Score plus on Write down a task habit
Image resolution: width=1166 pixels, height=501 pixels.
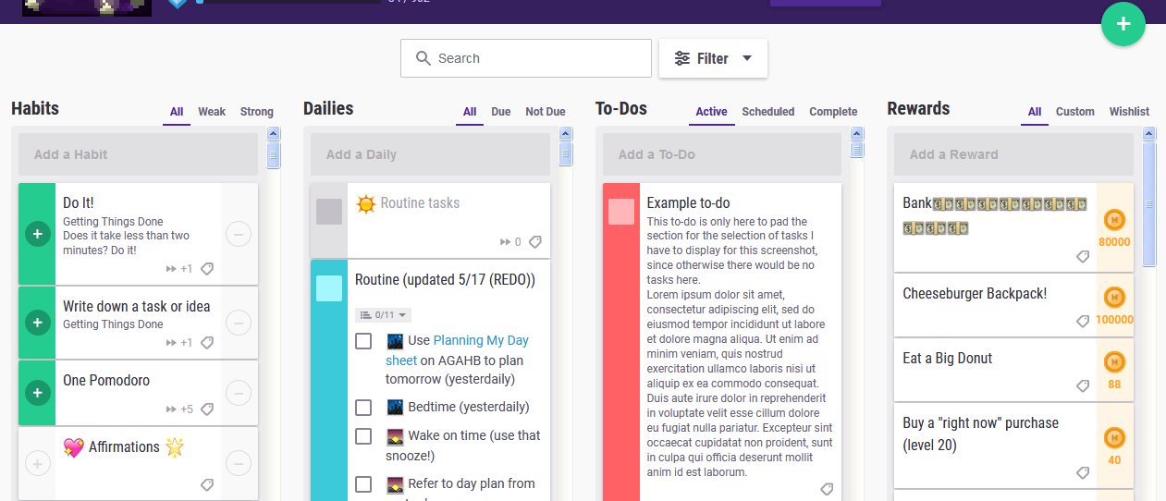pos(37,323)
